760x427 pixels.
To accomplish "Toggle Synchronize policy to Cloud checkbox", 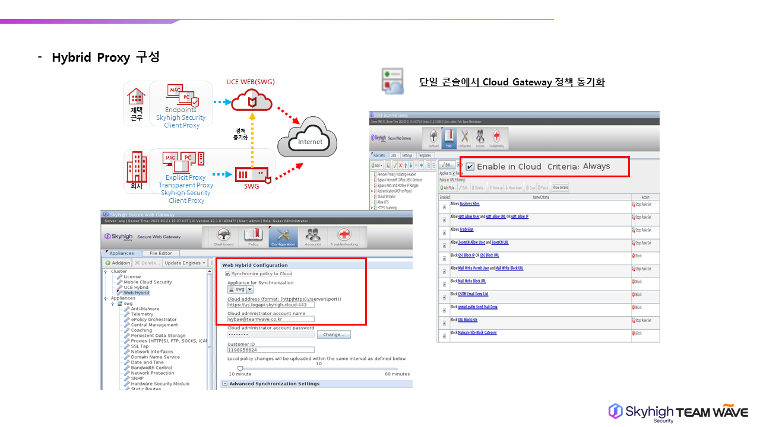I will (228, 274).
